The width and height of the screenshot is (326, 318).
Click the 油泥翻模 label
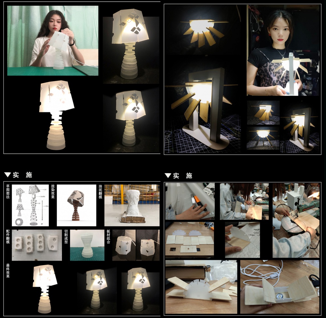tap(100, 193)
